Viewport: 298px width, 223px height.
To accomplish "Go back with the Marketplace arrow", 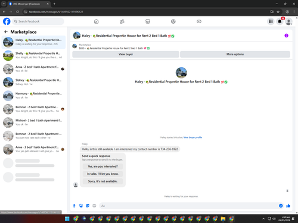I will (x=6, y=32).
